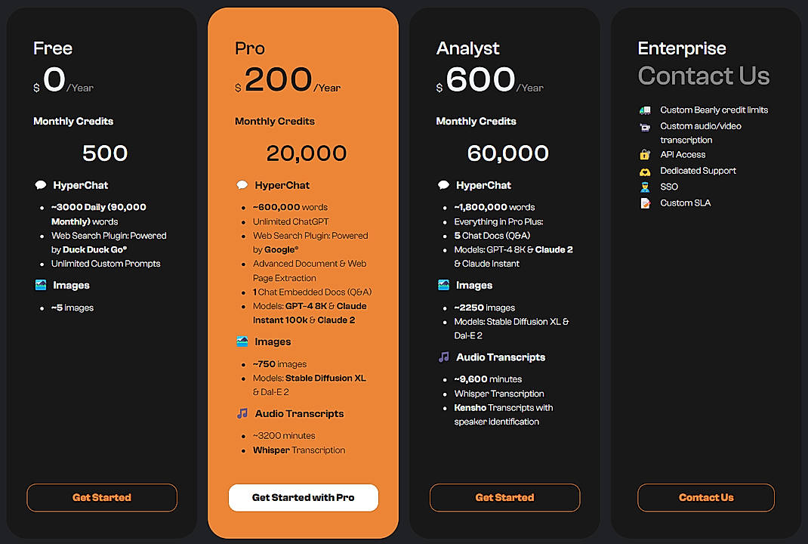Image resolution: width=808 pixels, height=544 pixels.
Task: Click Get Started on the Free plan
Action: 101,497
